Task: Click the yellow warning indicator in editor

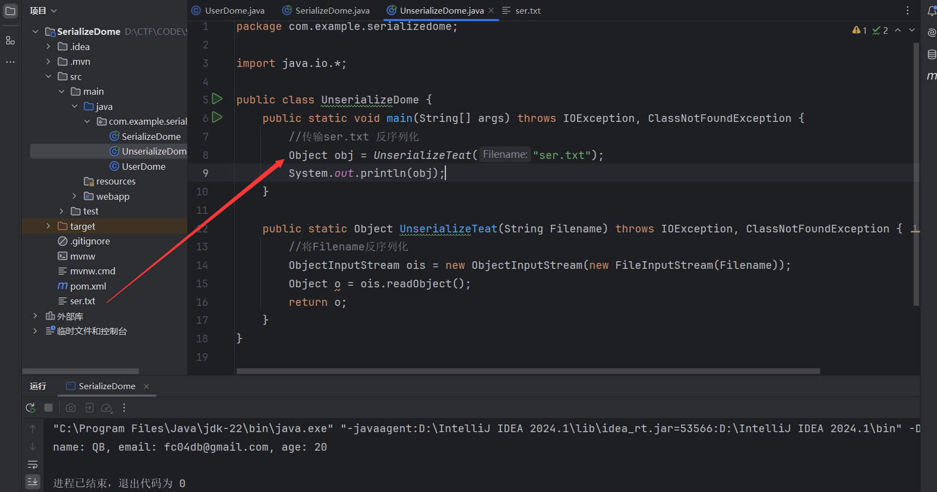Action: tap(859, 30)
